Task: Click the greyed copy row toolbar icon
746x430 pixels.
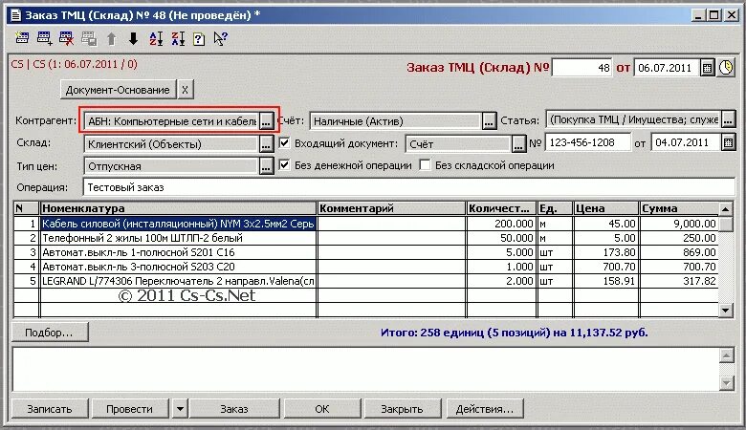Action: pyautogui.click(x=89, y=38)
